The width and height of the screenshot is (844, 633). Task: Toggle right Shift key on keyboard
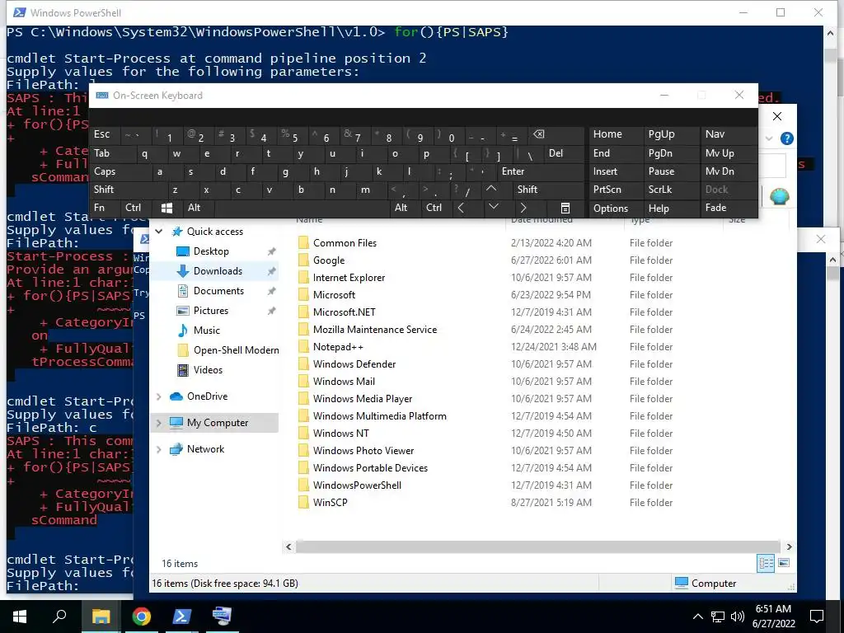[548, 189]
